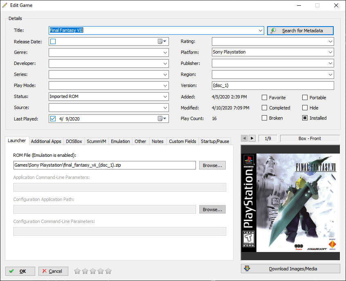Viewport: 346px width, 281px height.
Task: Click the OK button
Action: click(20, 271)
